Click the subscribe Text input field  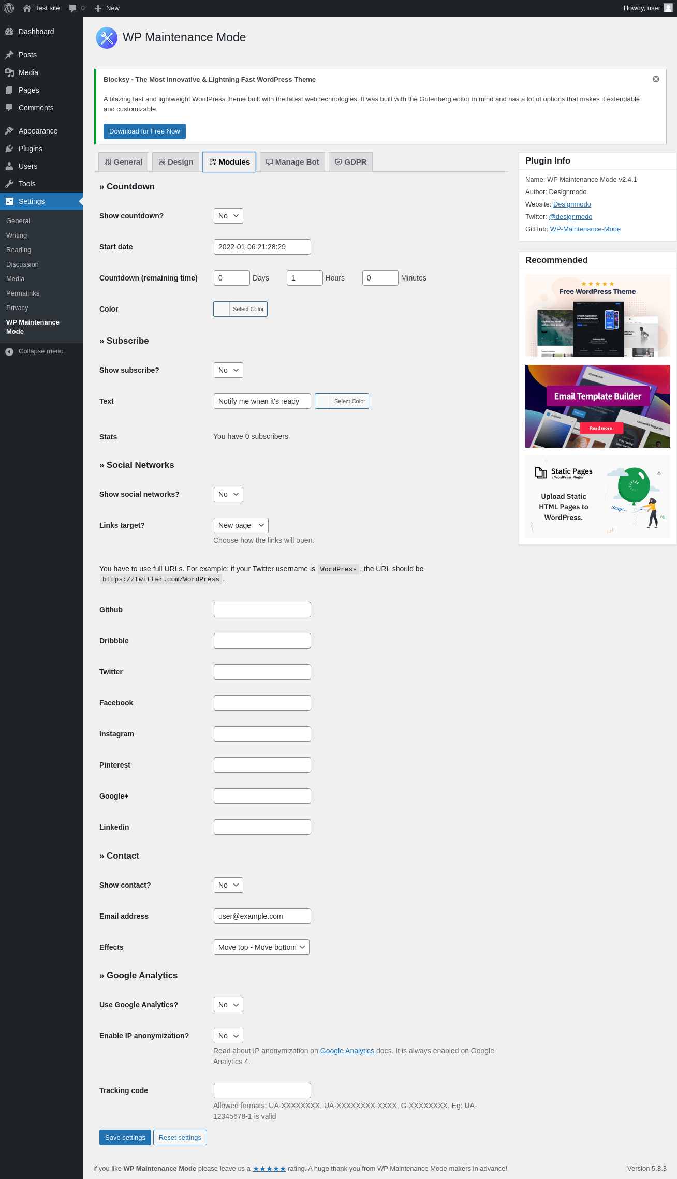(x=262, y=401)
